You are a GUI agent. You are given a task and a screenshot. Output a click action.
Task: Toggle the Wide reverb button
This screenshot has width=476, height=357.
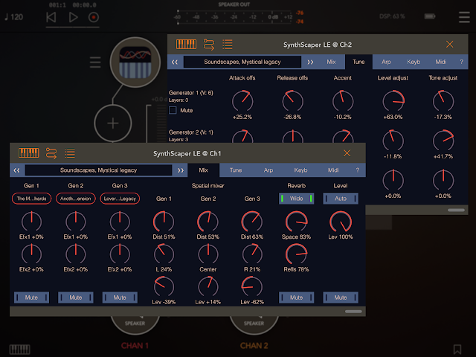coord(296,199)
